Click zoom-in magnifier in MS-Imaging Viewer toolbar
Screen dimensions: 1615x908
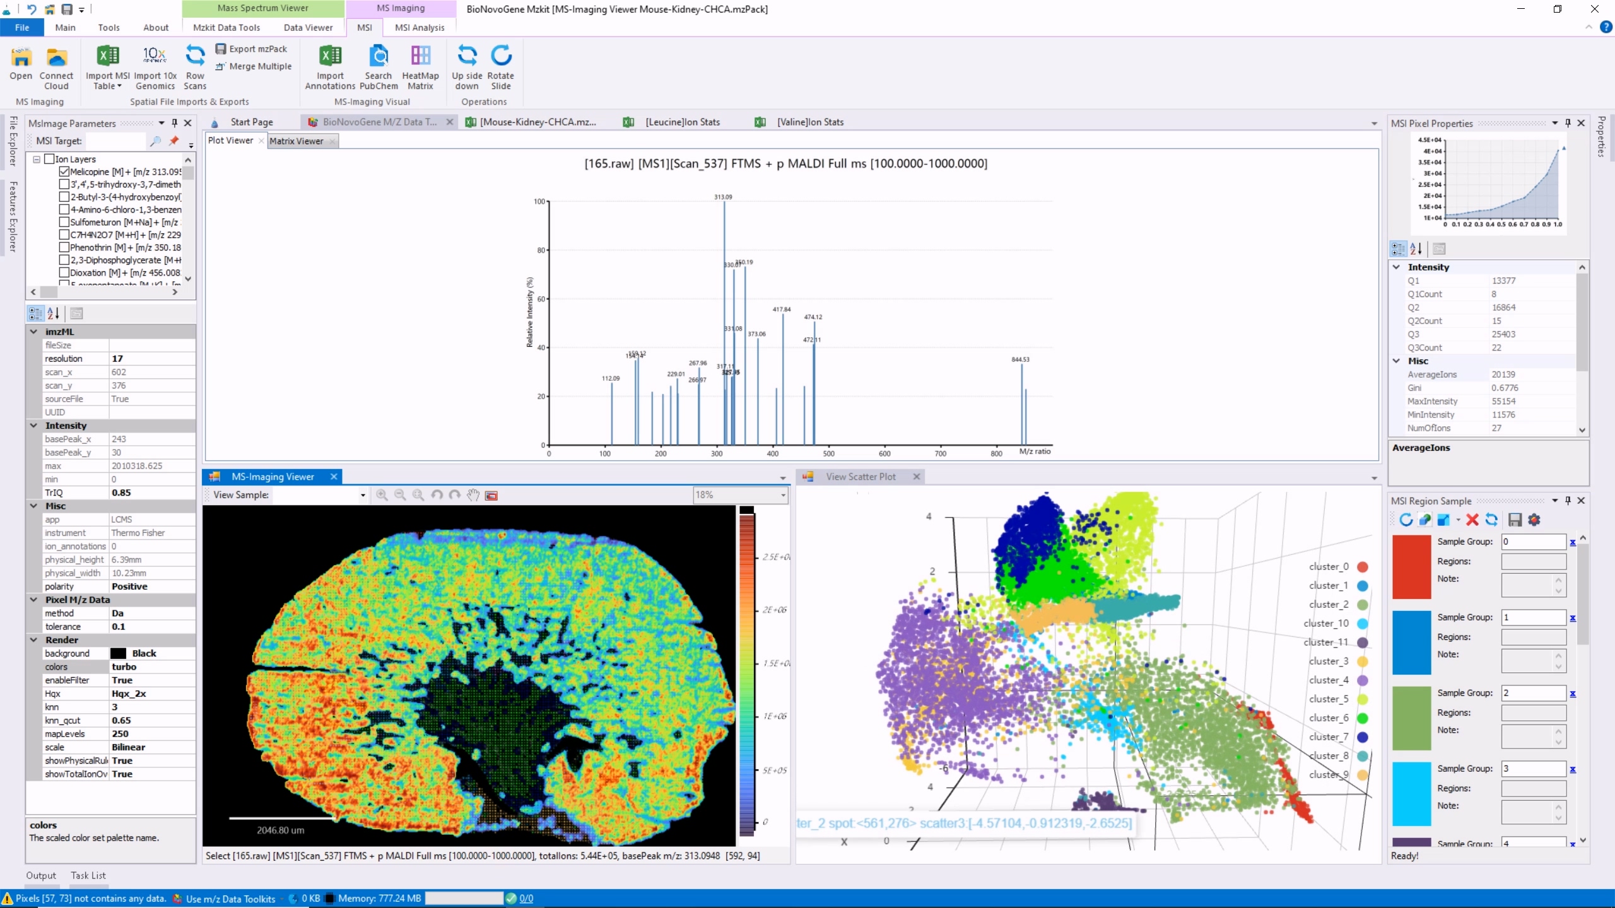coord(382,496)
